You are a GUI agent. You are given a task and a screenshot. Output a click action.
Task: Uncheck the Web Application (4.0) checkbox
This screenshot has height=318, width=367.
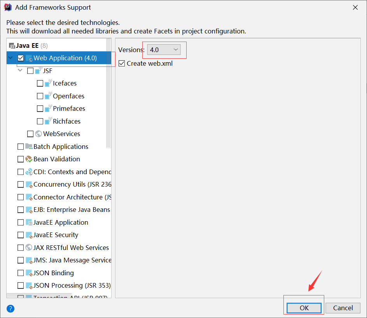click(21, 58)
